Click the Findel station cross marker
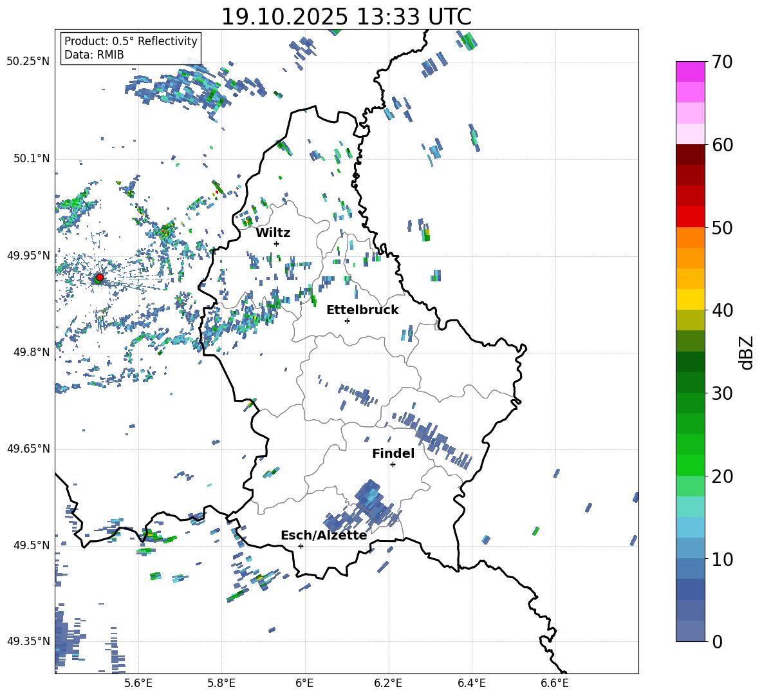 (x=393, y=464)
